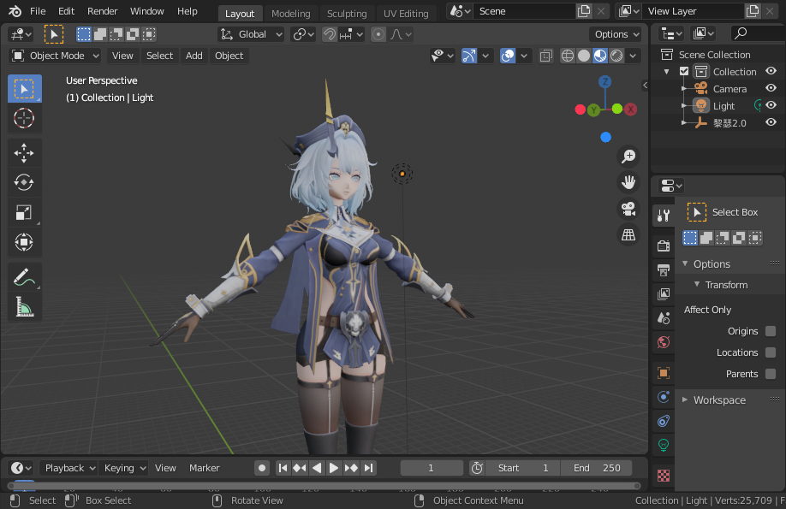Image resolution: width=786 pixels, height=509 pixels.
Task: Enable Affect Only Locations checkbox
Action: [771, 352]
